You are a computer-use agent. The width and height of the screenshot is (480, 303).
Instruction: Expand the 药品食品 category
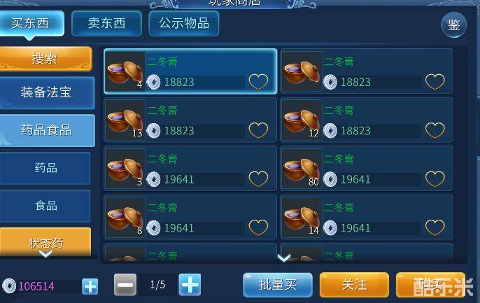point(46,130)
